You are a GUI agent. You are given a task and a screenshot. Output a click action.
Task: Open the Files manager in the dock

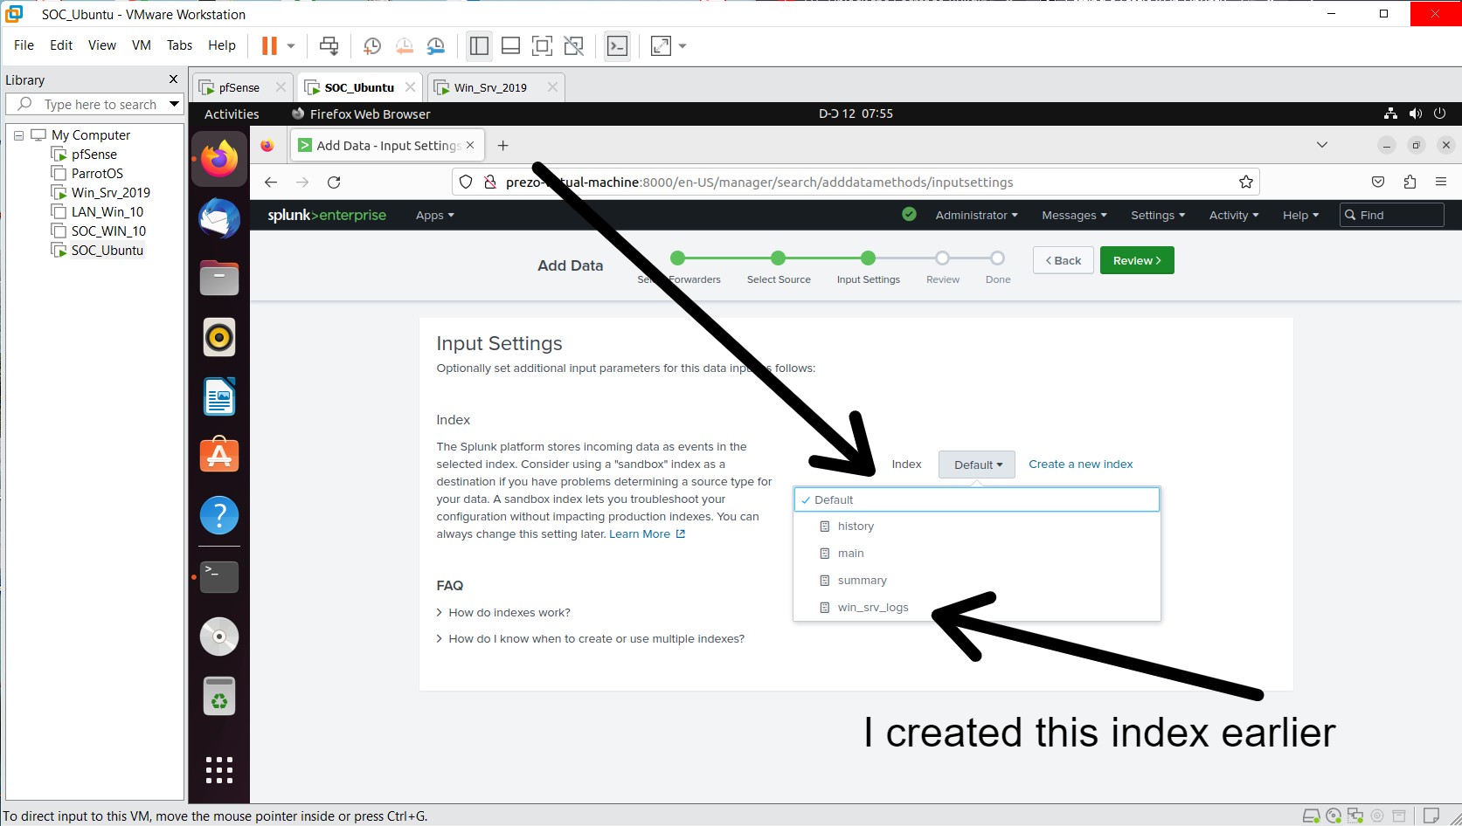click(x=219, y=278)
